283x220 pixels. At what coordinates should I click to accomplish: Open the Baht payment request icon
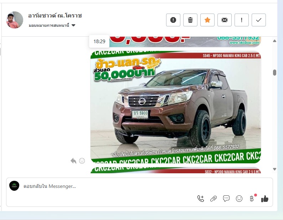point(252,199)
